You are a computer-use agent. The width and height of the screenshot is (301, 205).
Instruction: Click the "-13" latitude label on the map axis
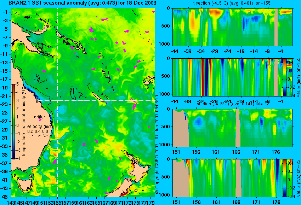[4, 63]
